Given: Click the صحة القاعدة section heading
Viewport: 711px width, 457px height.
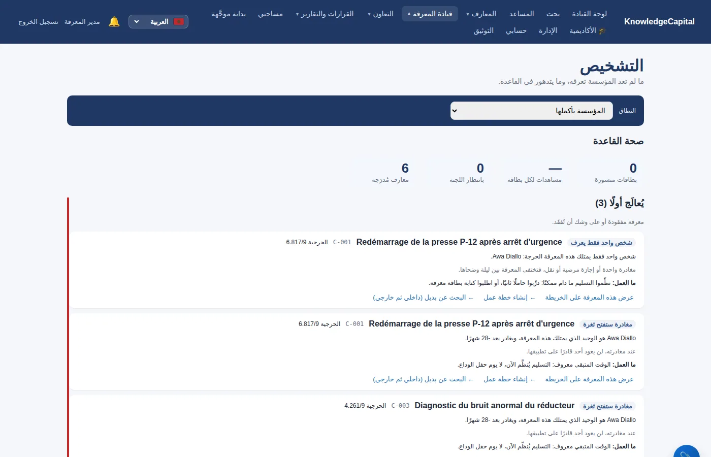Looking at the screenshot, I should pyautogui.click(x=618, y=141).
